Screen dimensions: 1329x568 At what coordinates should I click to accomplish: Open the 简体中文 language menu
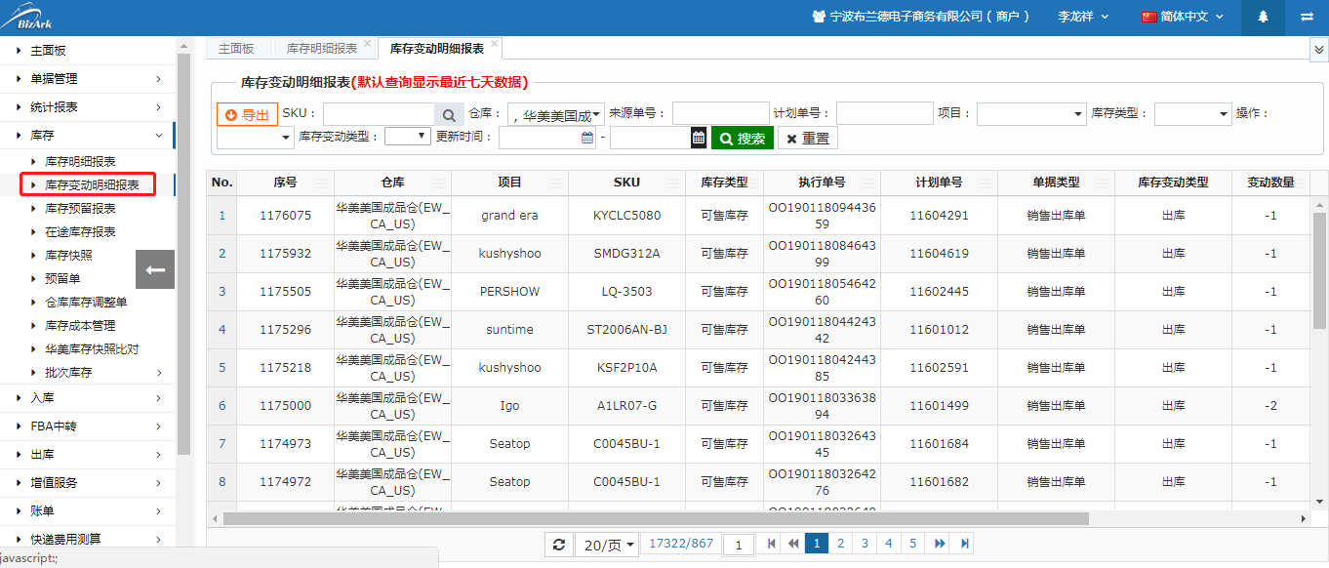1183,17
